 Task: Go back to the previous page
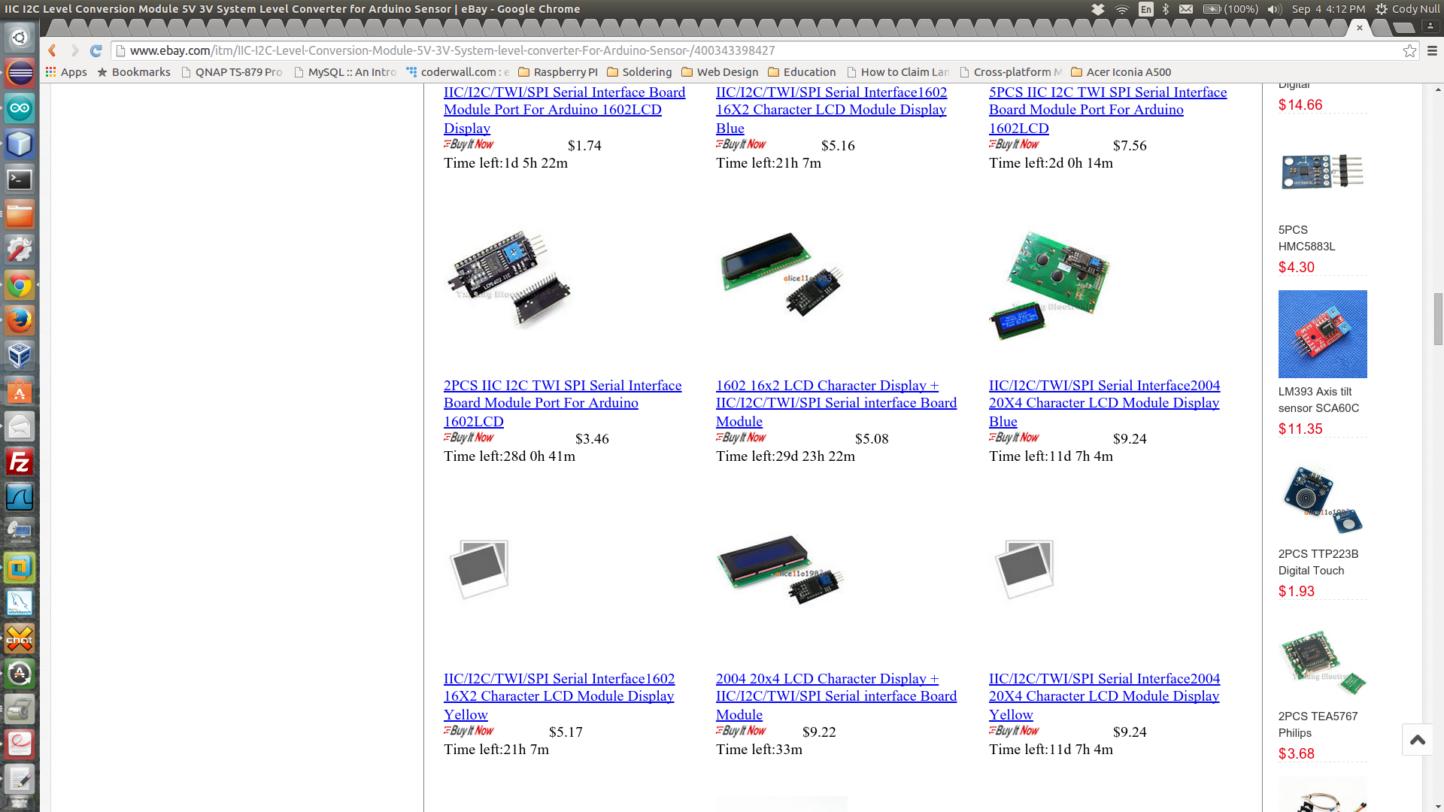click(52, 50)
